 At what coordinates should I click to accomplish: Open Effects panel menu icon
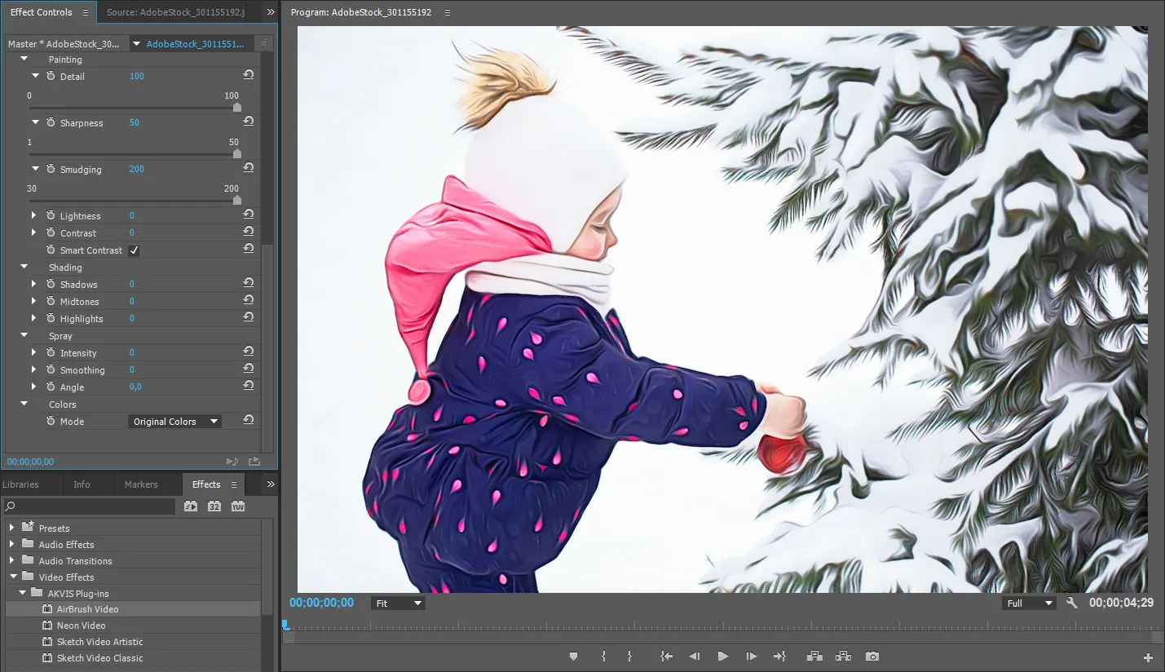[x=234, y=484]
